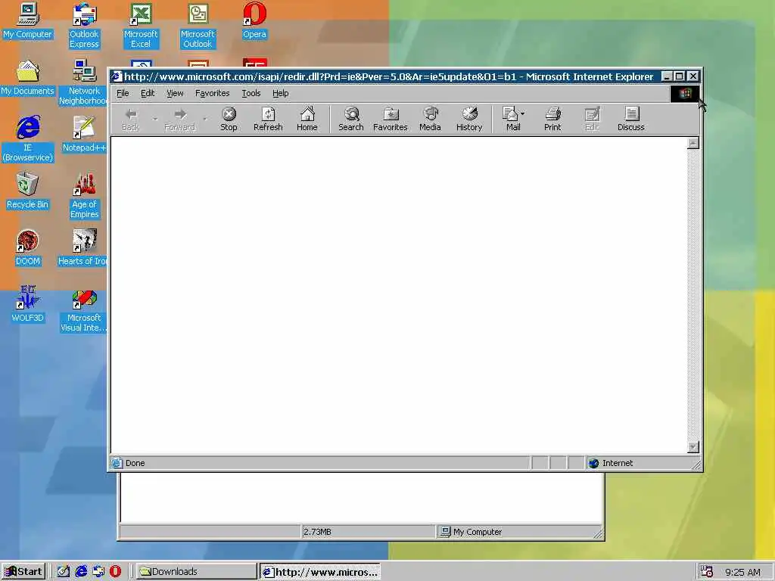
Task: Open the Favorites menu
Action: click(213, 93)
